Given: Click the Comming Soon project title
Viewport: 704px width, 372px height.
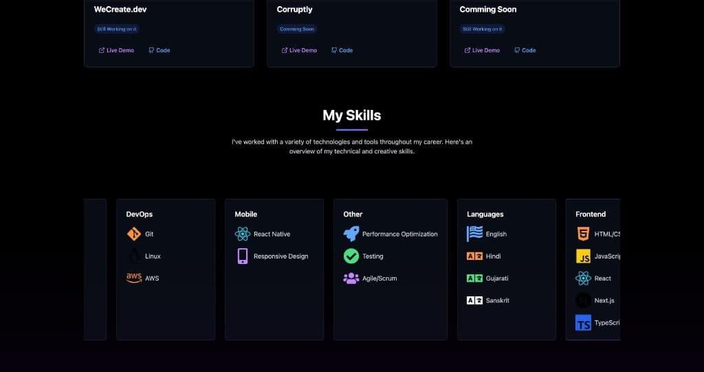Looking at the screenshot, I should (488, 10).
